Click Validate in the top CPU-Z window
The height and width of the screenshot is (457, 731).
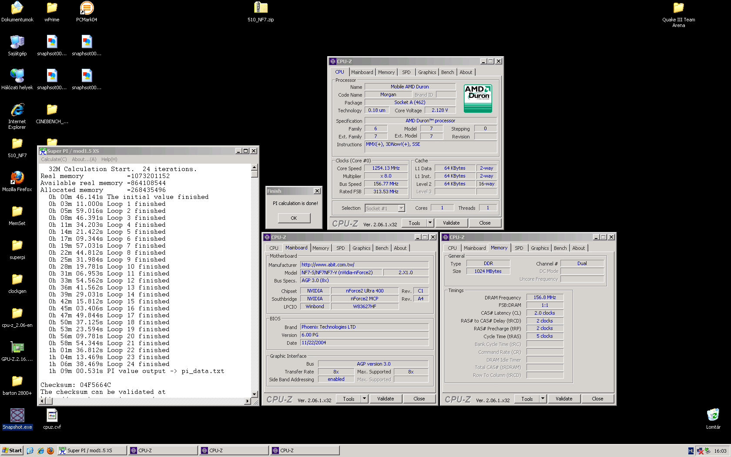pyautogui.click(x=451, y=223)
